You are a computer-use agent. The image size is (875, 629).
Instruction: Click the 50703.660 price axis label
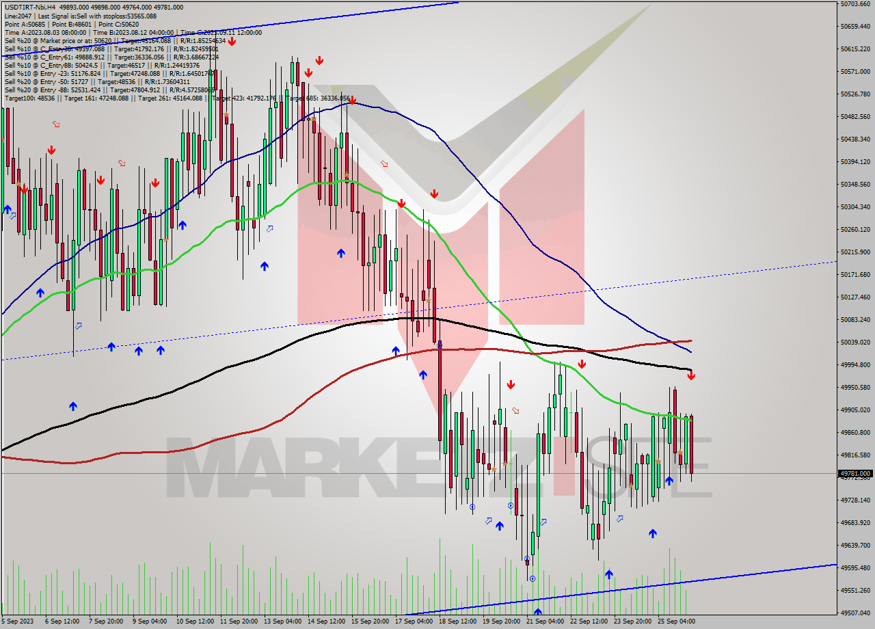pos(855,3)
